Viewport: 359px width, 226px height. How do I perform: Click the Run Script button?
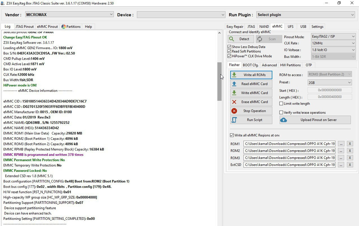pyautogui.click(x=251, y=120)
